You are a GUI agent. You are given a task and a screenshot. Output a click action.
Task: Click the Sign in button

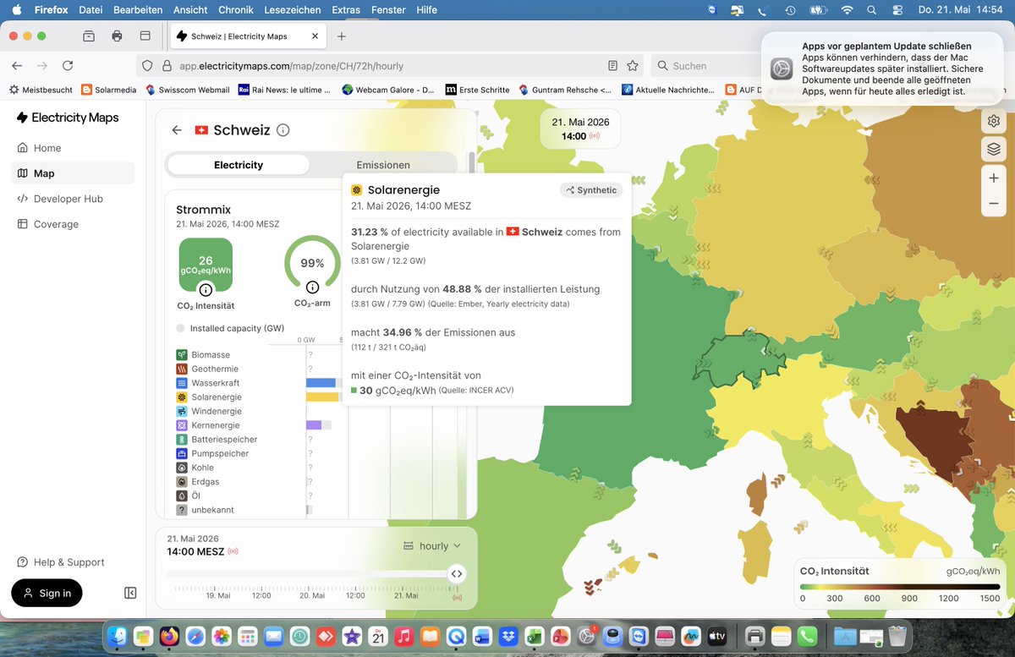(47, 593)
